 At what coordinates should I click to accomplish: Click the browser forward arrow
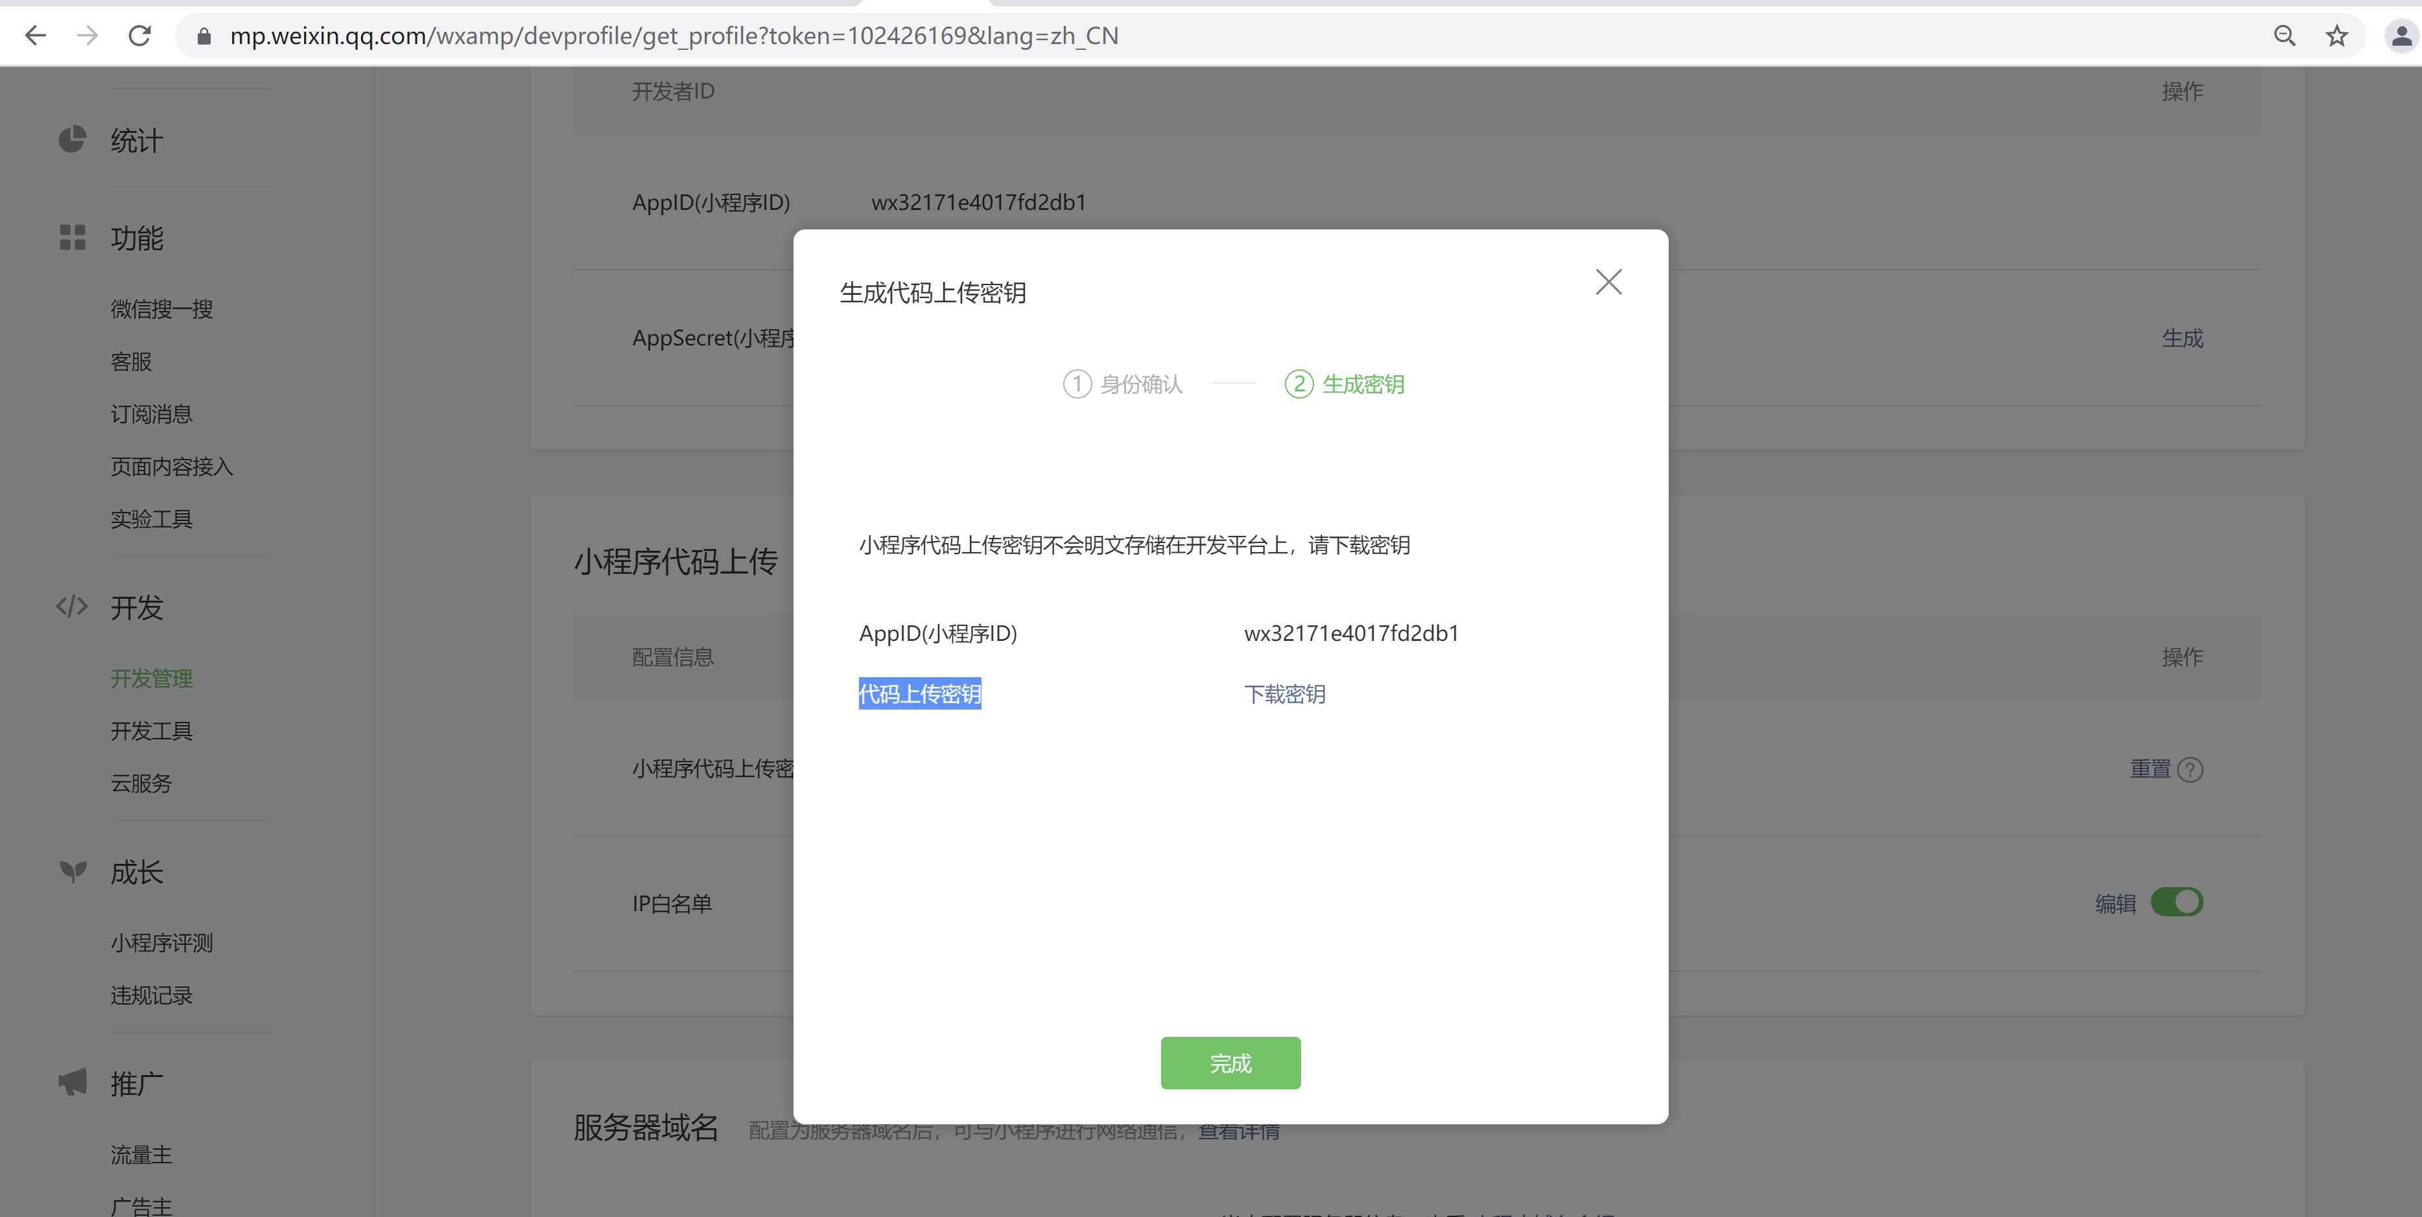(x=88, y=36)
